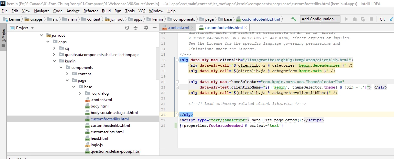Click the ui.apps breadcrumb

pos(34,19)
